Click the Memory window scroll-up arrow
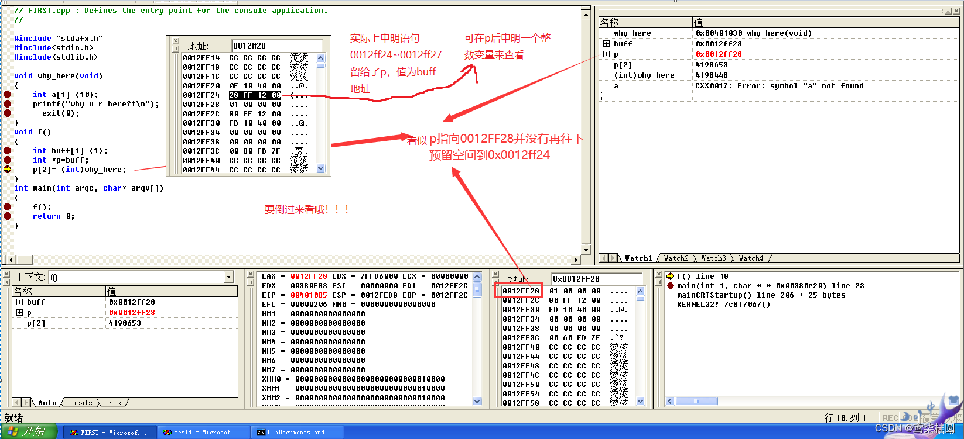 [640, 291]
